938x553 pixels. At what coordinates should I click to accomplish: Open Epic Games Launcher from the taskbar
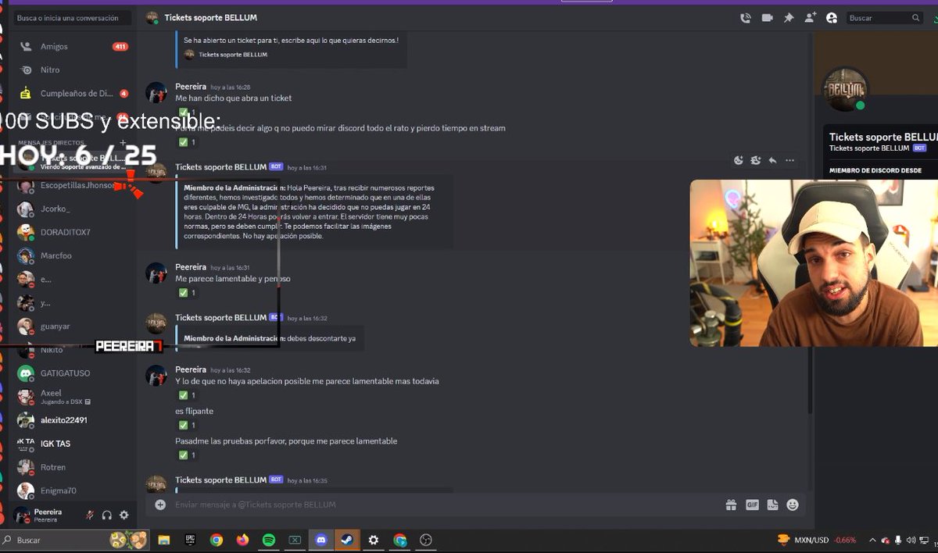click(190, 540)
